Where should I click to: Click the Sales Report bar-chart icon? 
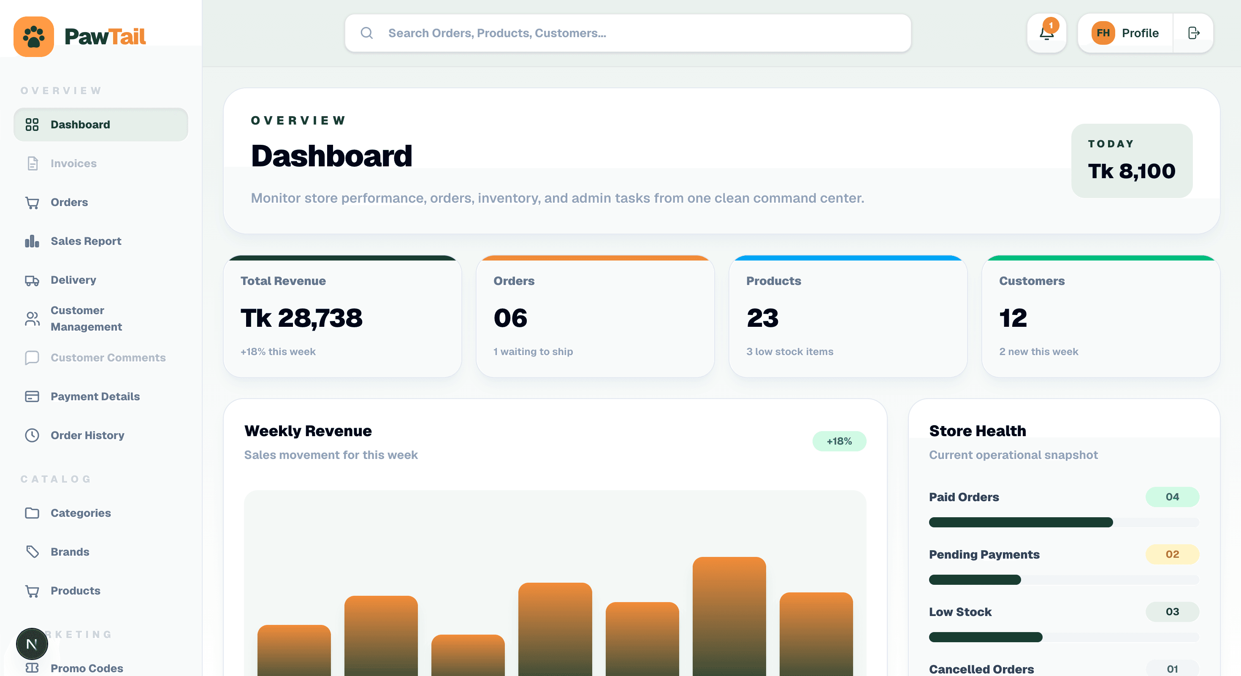point(32,242)
